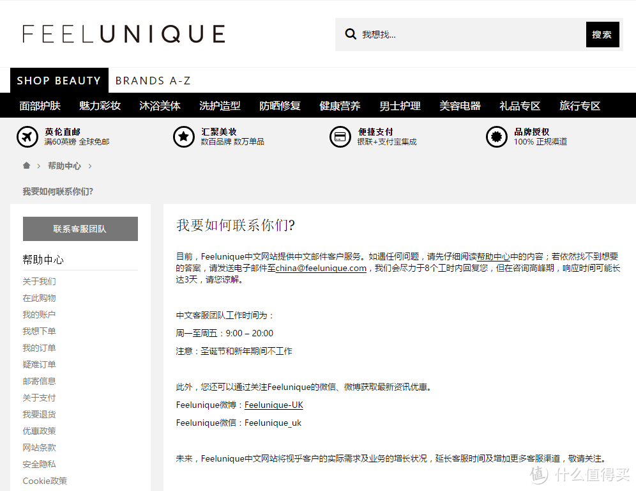636x491 pixels.
Task: Click the 周一至周五：9:00 – 20:00 text
Action: (x=225, y=333)
